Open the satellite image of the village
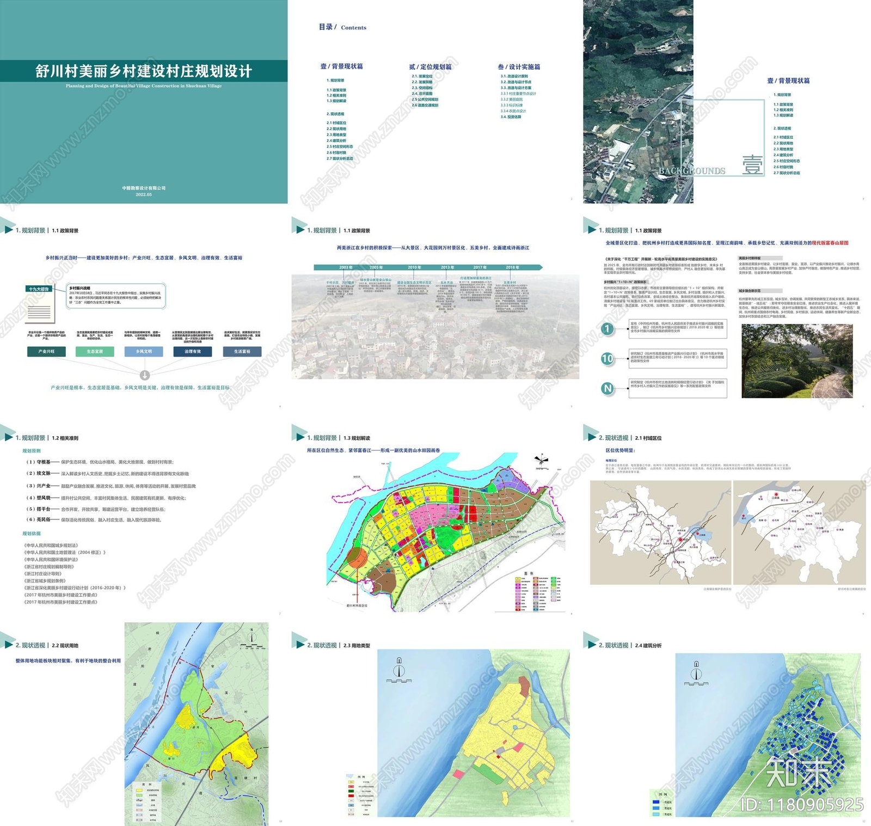The height and width of the screenshot is (826, 871). coord(638,102)
